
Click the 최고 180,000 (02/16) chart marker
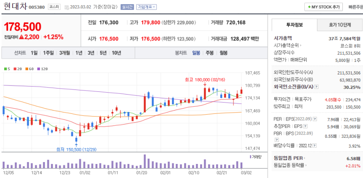[x=205, y=80]
